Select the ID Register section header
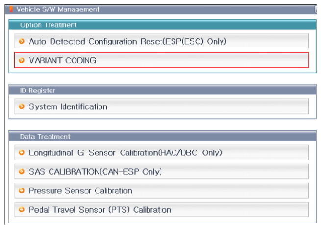The image size is (321, 229). (37, 91)
